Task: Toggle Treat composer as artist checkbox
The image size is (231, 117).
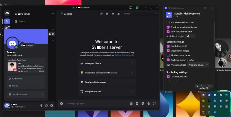Action: 168,32
